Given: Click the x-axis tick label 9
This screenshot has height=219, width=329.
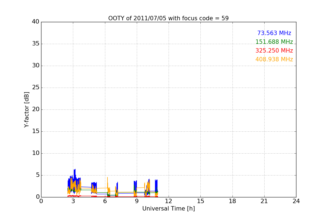Looking at the screenshot, I should tap(137, 201).
